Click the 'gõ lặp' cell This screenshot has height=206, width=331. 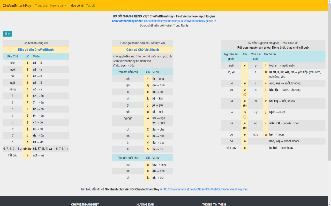tap(27, 149)
